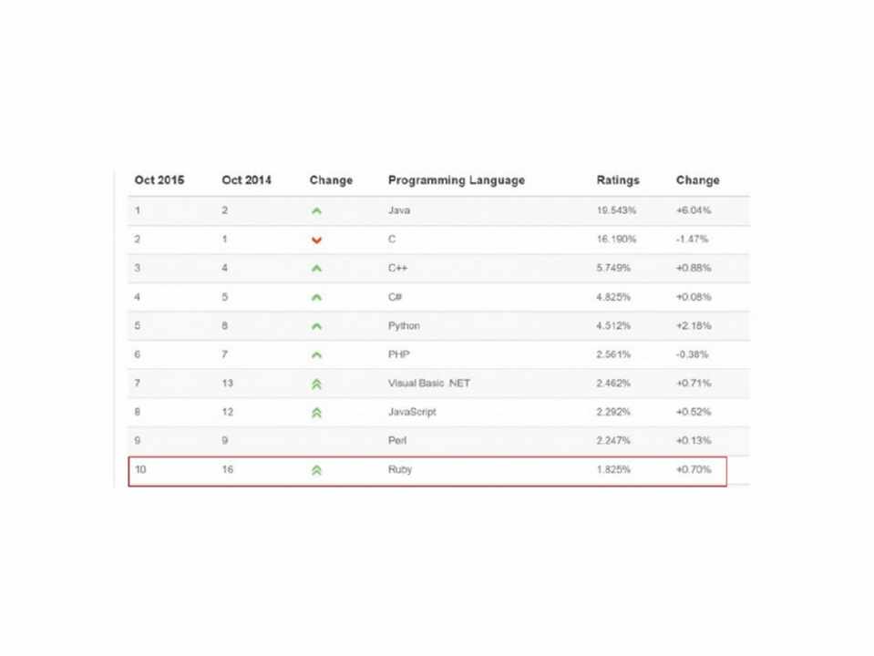Click the green arrow next to C#

[316, 297]
